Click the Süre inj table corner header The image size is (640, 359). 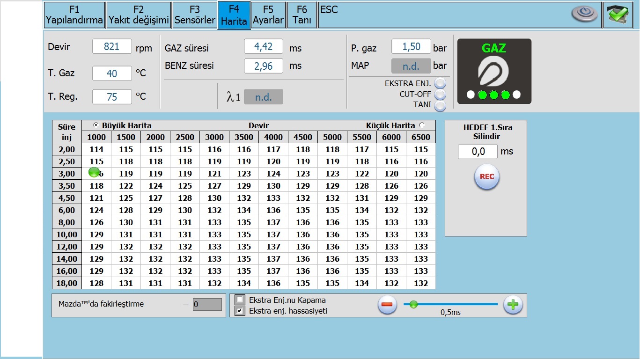point(66,132)
